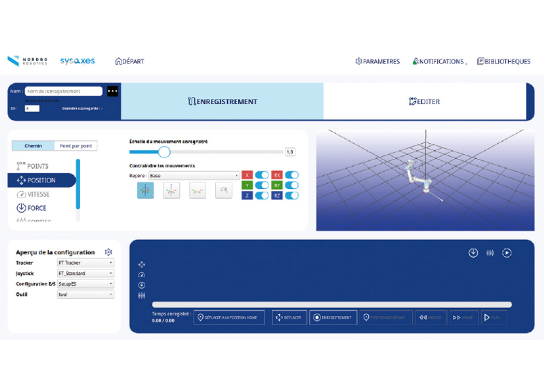This screenshot has height=389, width=544.
Task: Open the Joystick FT_Standard dropdown
Action: coord(85,273)
